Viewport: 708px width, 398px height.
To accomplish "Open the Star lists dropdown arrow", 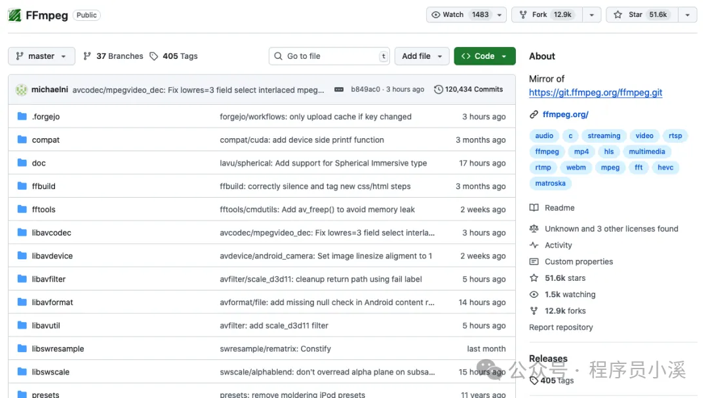I will [x=687, y=15].
